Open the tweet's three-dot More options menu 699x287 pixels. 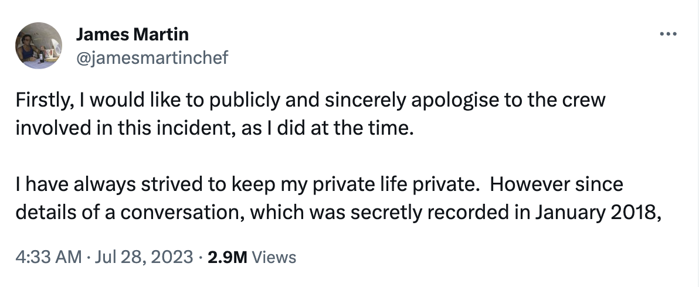[669, 35]
